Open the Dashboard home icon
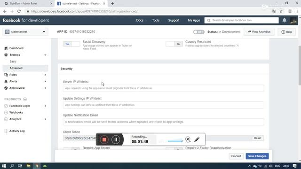301x169 pixels. point(6,48)
